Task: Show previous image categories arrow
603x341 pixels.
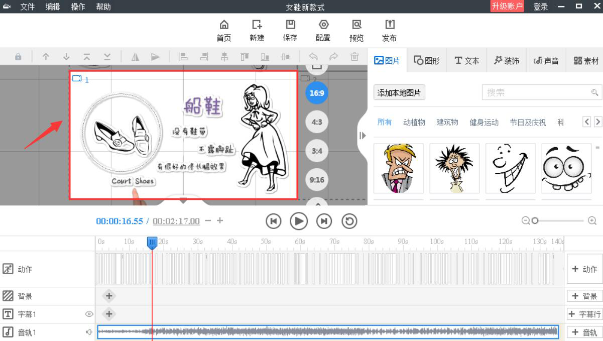Action: 587,122
